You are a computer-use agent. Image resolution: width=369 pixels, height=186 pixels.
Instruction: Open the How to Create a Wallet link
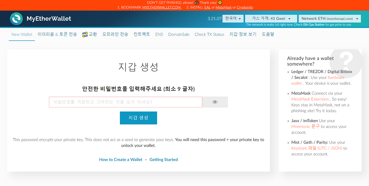121,160
